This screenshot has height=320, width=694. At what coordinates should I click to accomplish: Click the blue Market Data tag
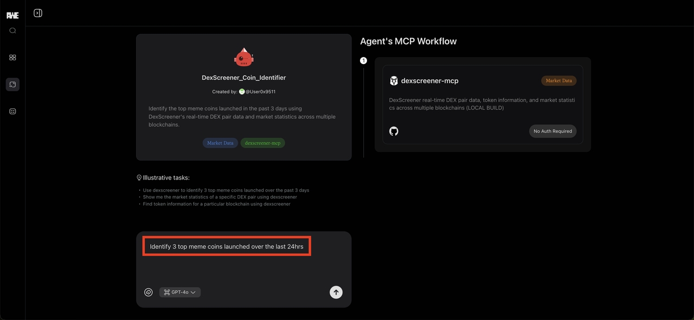[220, 143]
